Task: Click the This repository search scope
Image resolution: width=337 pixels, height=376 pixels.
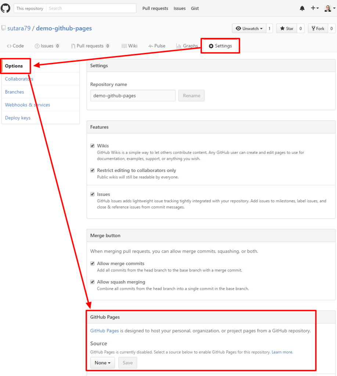Action: (x=30, y=8)
